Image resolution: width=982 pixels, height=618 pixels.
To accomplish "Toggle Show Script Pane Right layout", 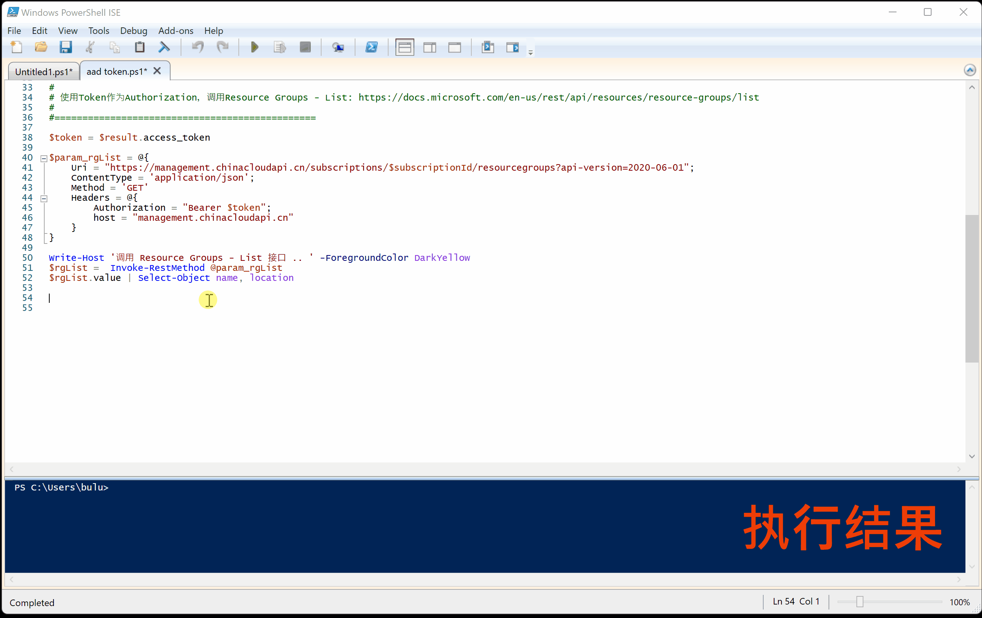I will [430, 47].
